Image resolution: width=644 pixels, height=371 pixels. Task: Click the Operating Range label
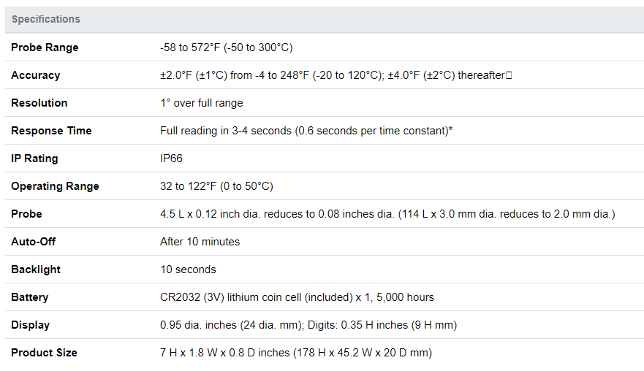pos(55,186)
